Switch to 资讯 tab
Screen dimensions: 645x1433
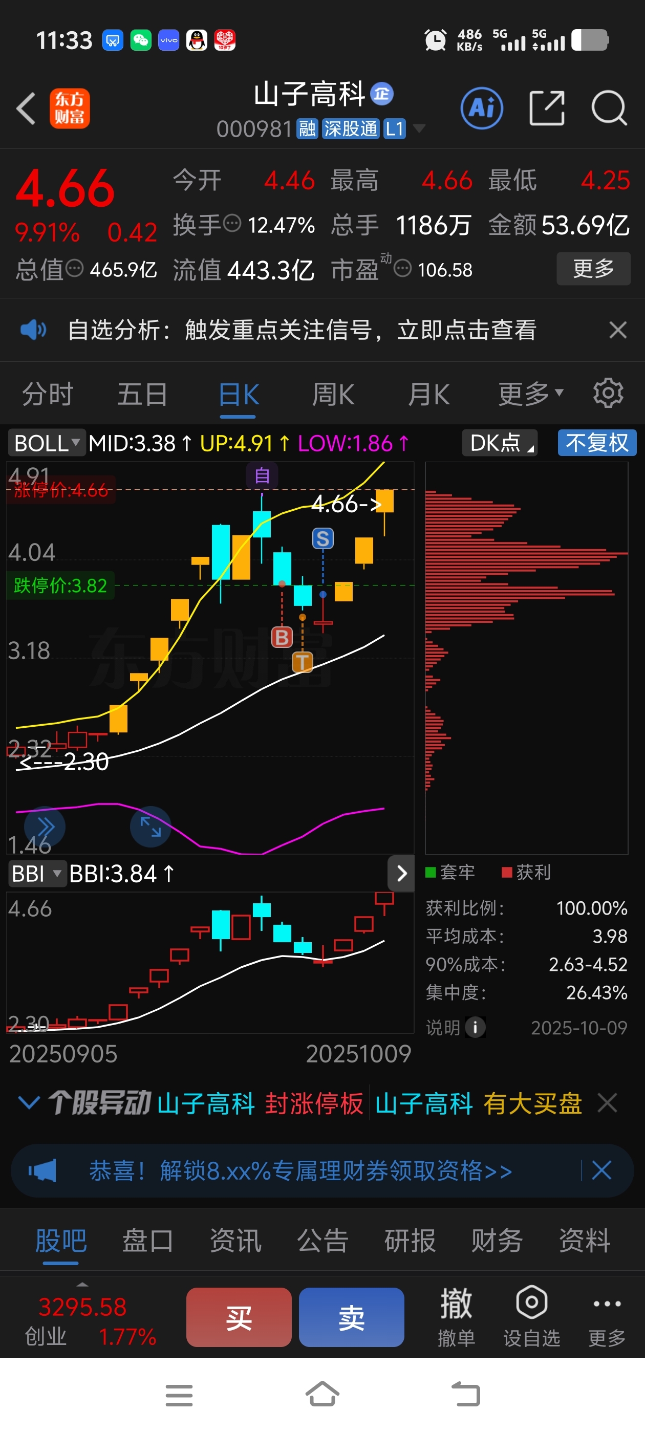click(235, 1241)
